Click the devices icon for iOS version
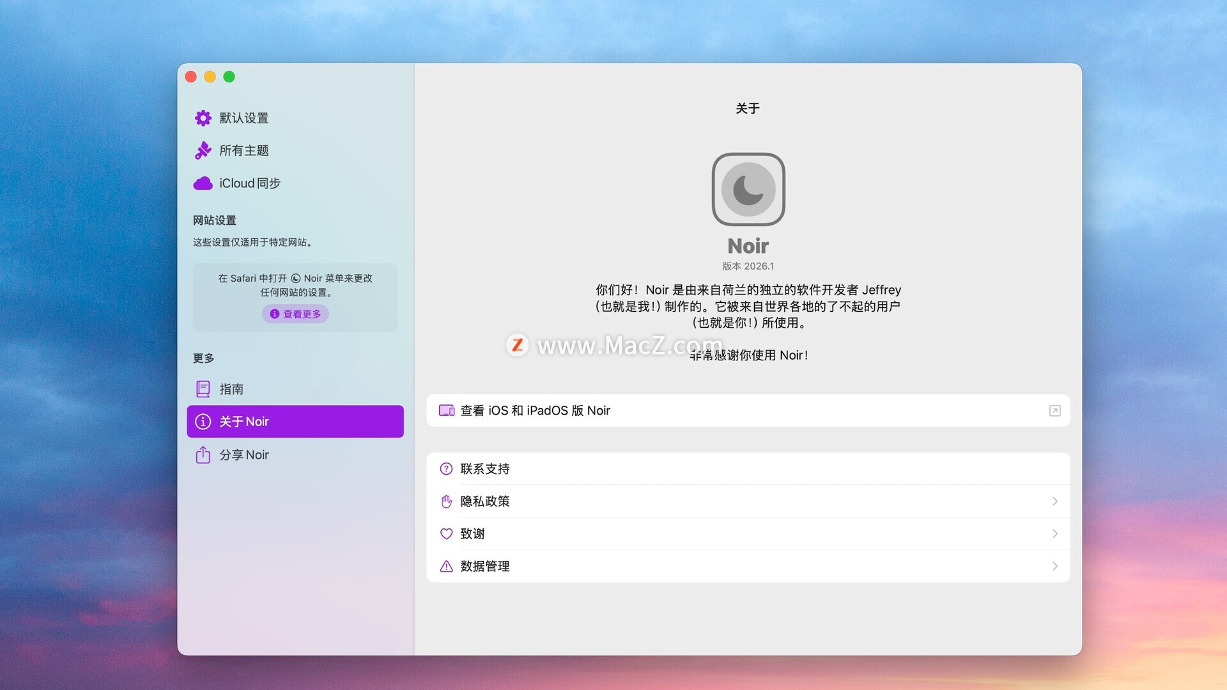 [446, 411]
